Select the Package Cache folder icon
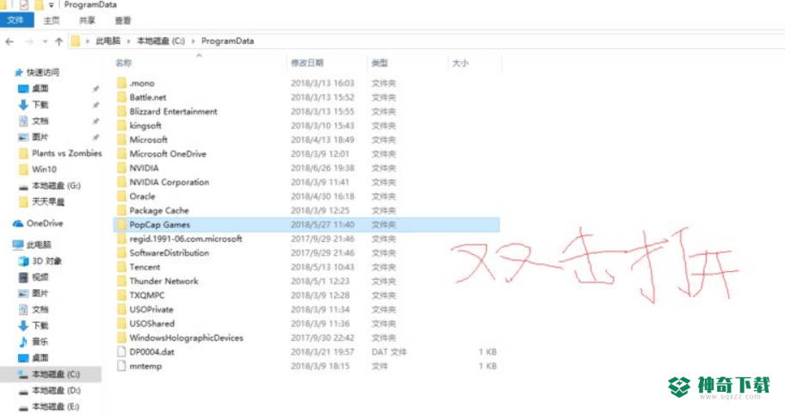Viewport: 785px width, 415px height. (x=121, y=210)
